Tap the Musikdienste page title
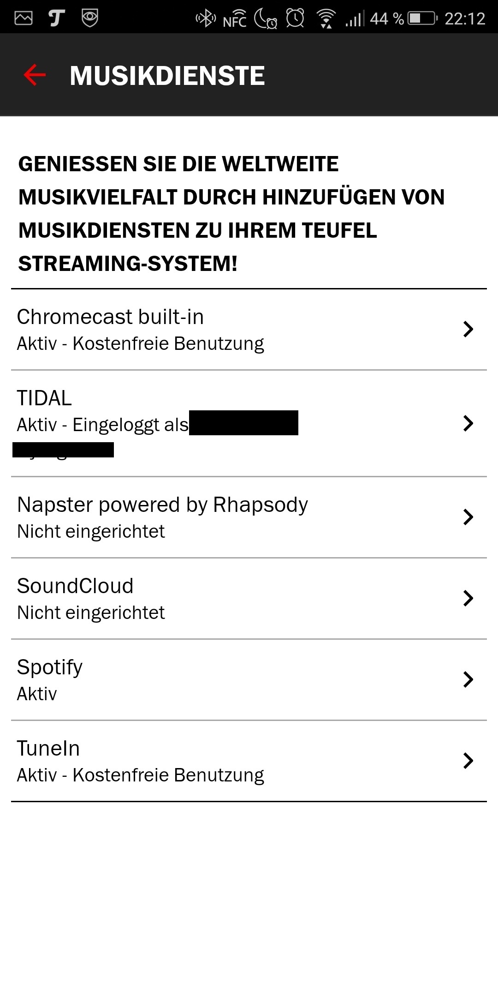 pos(167,76)
